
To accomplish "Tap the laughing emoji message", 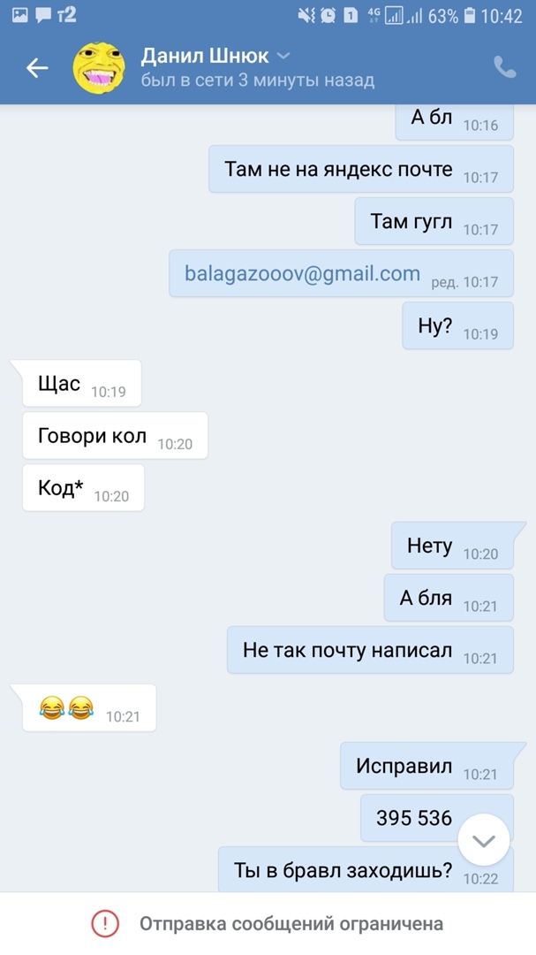I will 89,707.
